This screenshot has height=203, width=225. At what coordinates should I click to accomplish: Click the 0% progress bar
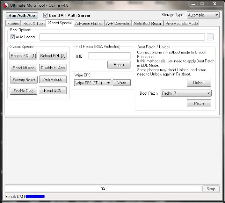coord(103,189)
